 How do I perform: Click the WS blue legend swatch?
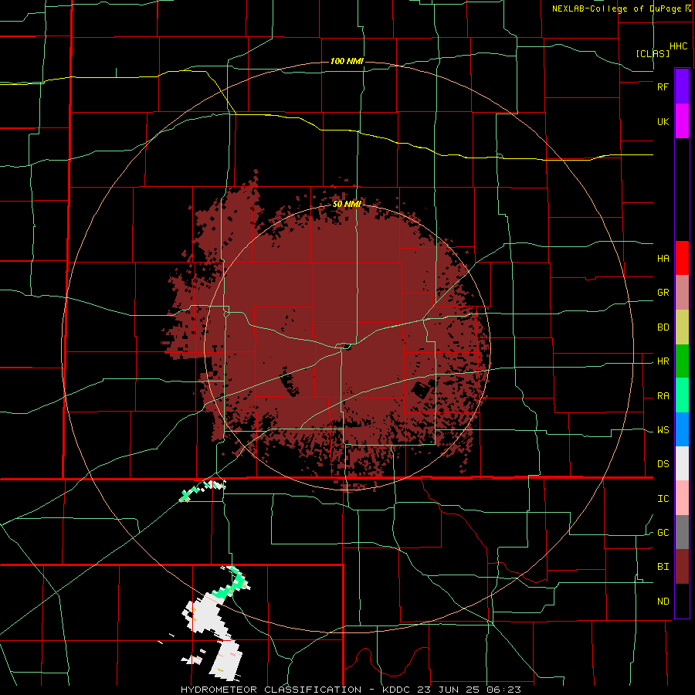point(682,429)
